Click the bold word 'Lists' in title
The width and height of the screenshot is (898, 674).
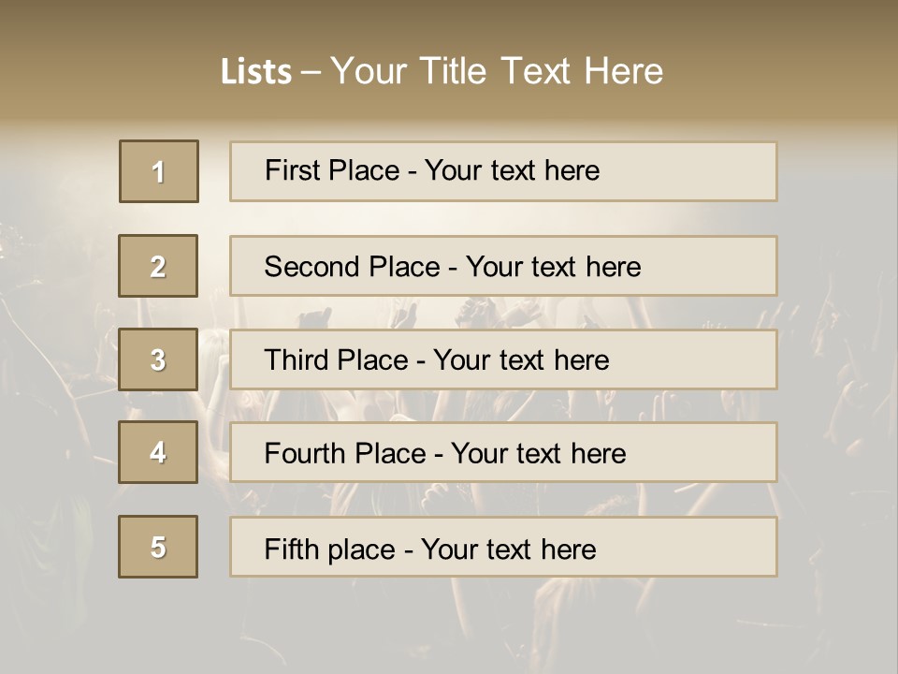coord(256,71)
